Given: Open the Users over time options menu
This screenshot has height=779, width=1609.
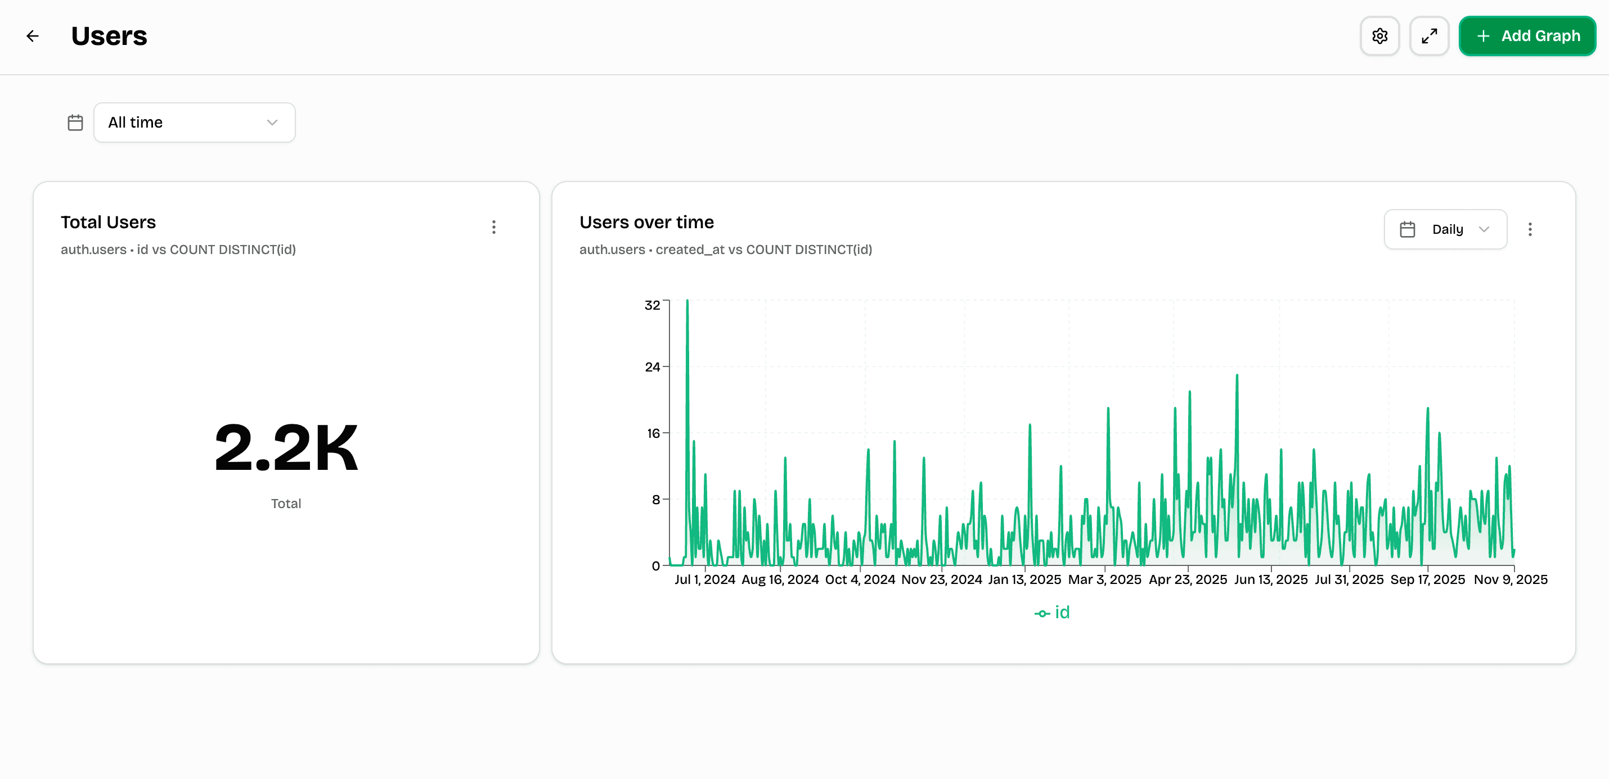Looking at the screenshot, I should pos(1530,229).
